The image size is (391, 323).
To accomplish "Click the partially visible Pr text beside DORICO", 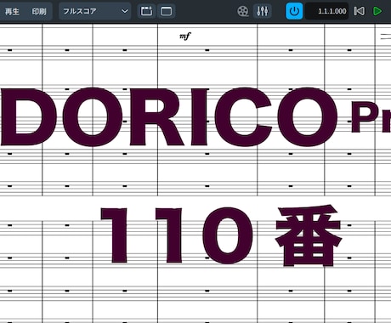I will (371, 118).
